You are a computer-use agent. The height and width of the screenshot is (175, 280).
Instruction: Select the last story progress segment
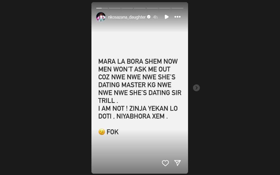(x=177, y=7)
